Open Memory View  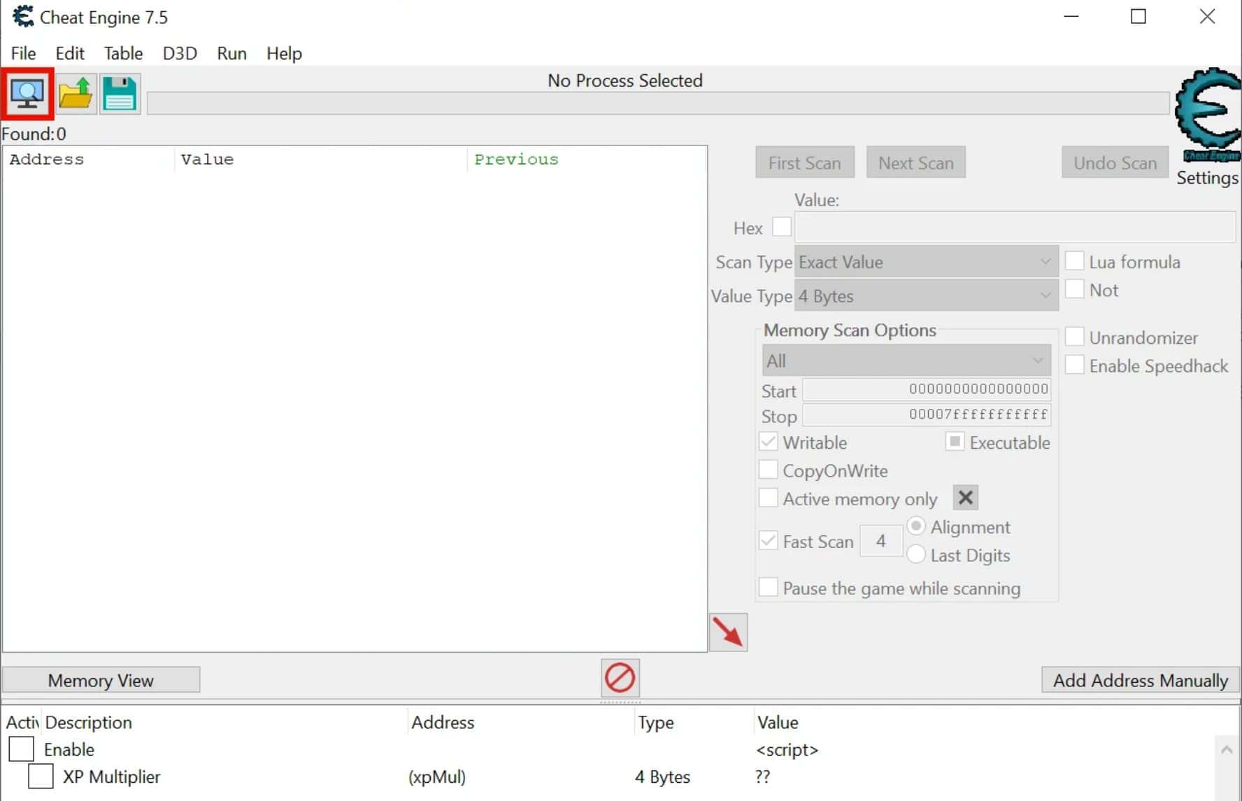coord(101,680)
